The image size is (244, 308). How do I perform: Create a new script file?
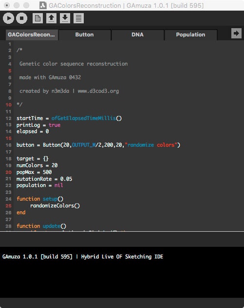pyautogui.click(x=38, y=18)
